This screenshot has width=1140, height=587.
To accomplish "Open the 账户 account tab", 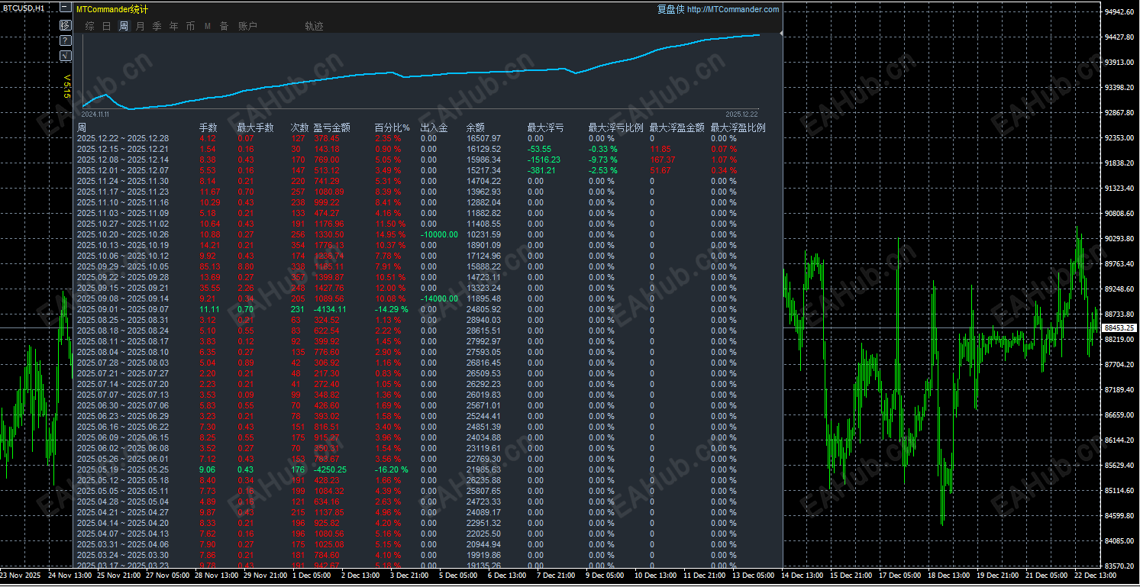I will 248,26.
